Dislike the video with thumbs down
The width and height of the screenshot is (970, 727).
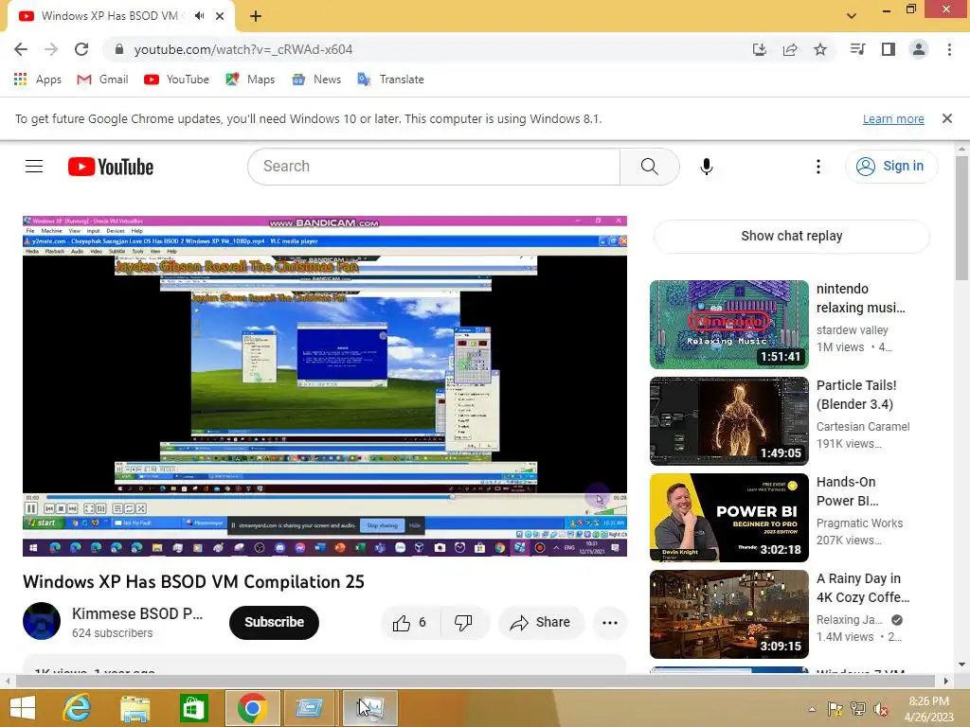click(x=463, y=623)
